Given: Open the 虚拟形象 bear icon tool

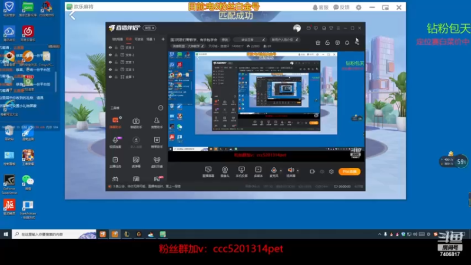Looking at the screenshot, I should (157, 161).
